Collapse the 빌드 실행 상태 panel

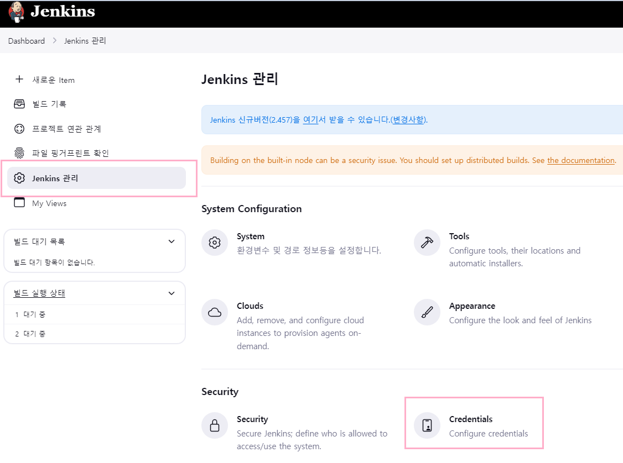coord(172,293)
